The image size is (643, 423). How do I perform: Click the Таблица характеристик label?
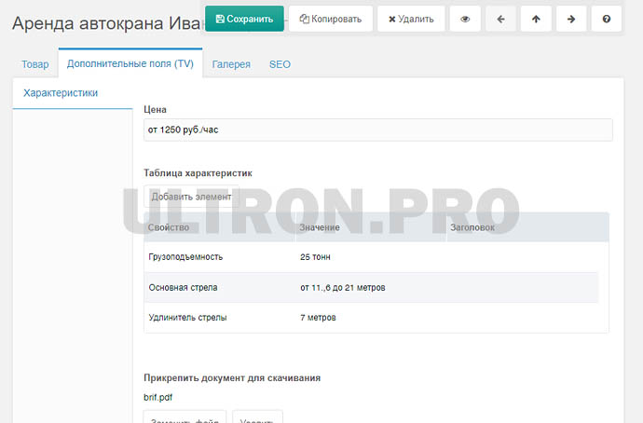click(x=198, y=173)
